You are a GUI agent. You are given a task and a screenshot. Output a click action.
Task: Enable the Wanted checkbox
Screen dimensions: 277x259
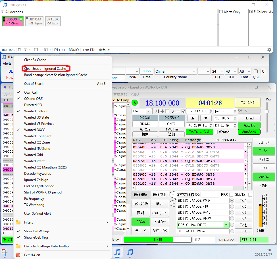click(216, 132)
